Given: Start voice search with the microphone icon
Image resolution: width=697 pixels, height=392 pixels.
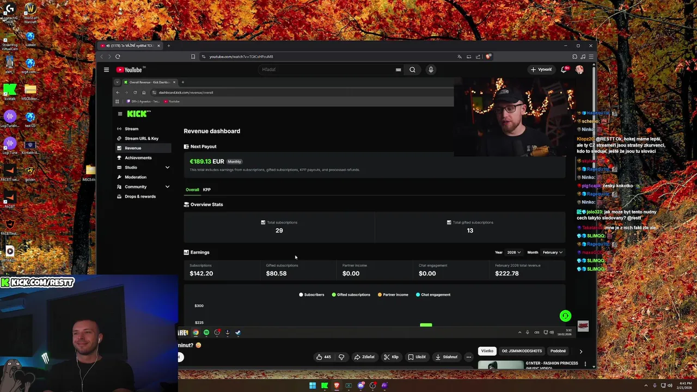Looking at the screenshot, I should click(431, 70).
